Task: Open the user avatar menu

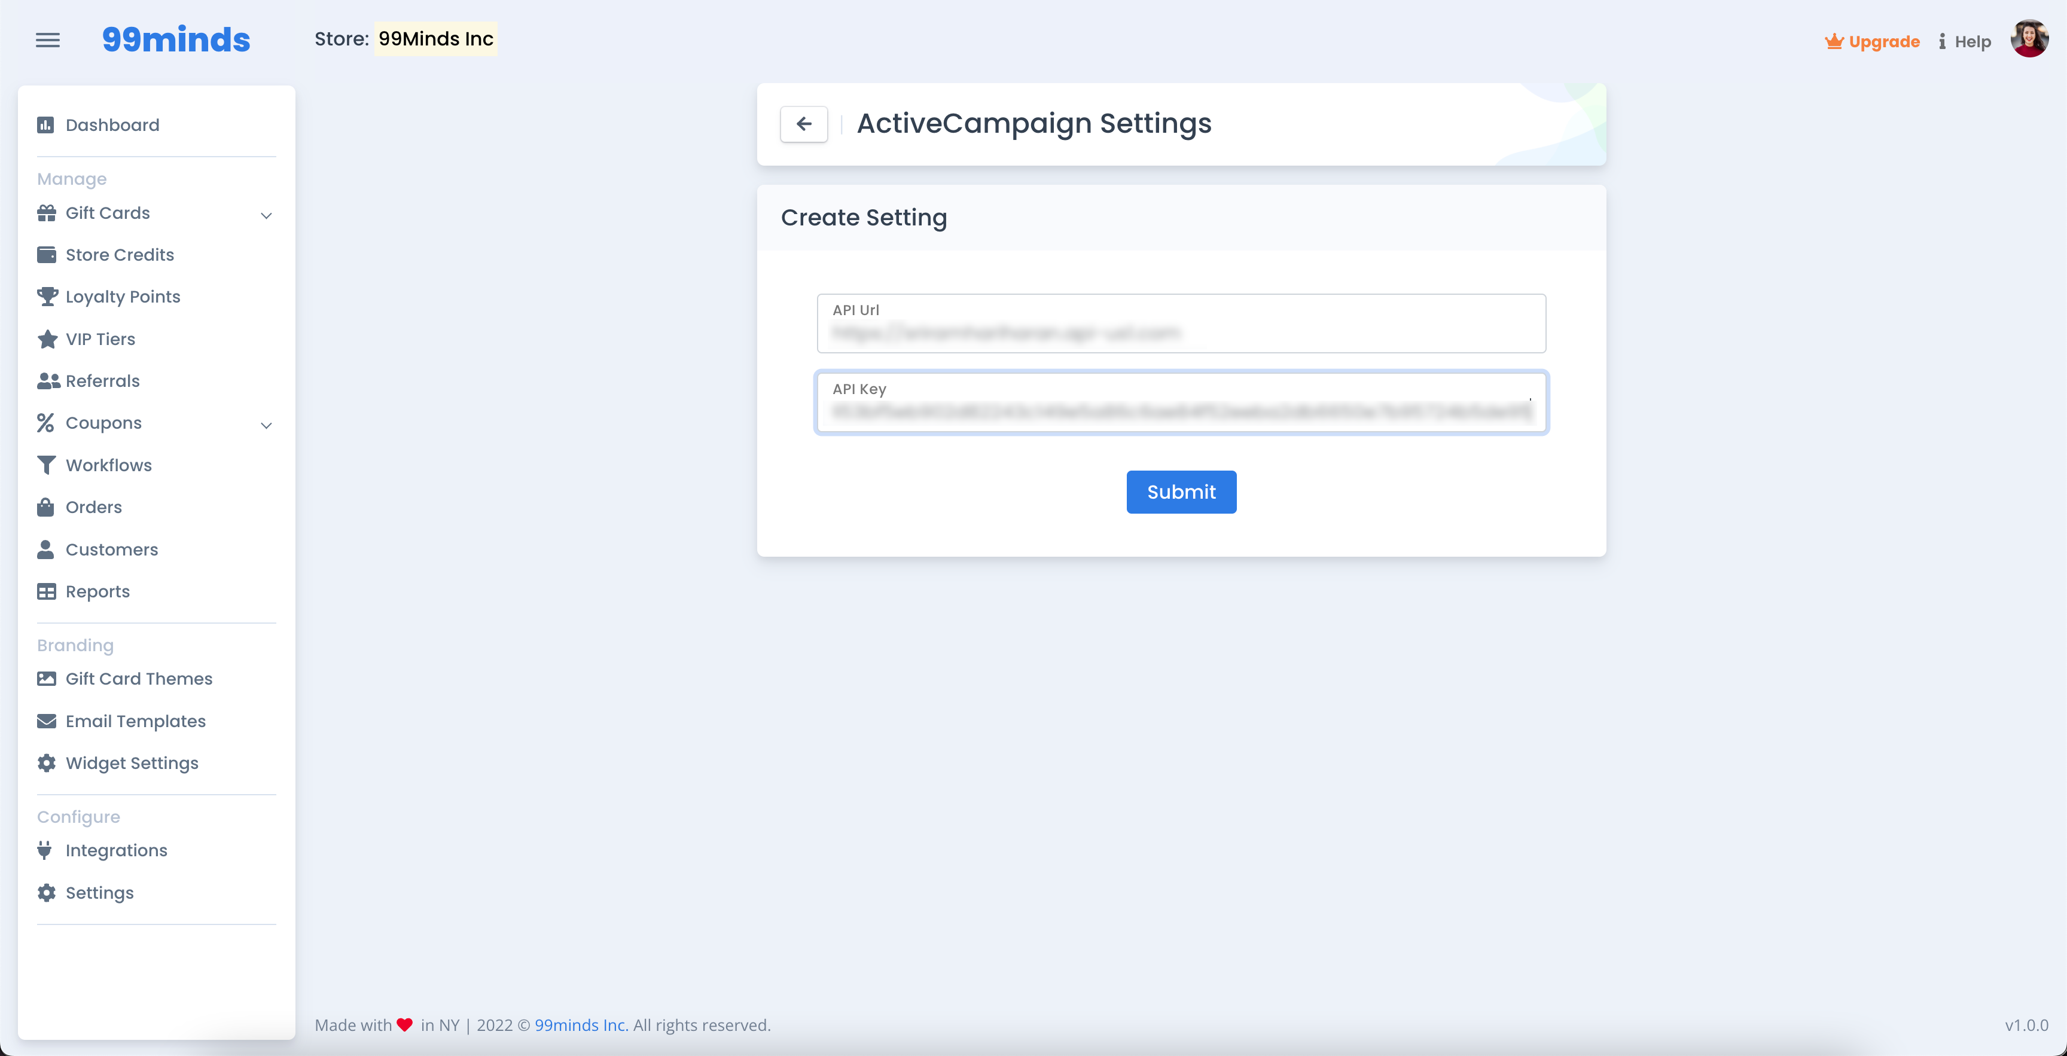Action: click(x=2029, y=39)
